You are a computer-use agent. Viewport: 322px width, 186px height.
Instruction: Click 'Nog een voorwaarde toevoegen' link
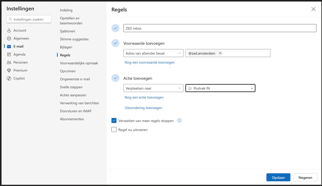(x=149, y=62)
